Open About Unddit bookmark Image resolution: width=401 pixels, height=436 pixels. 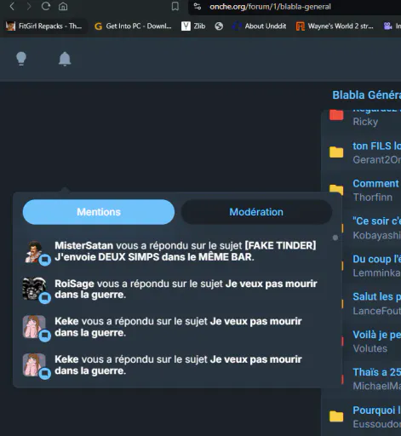259,26
